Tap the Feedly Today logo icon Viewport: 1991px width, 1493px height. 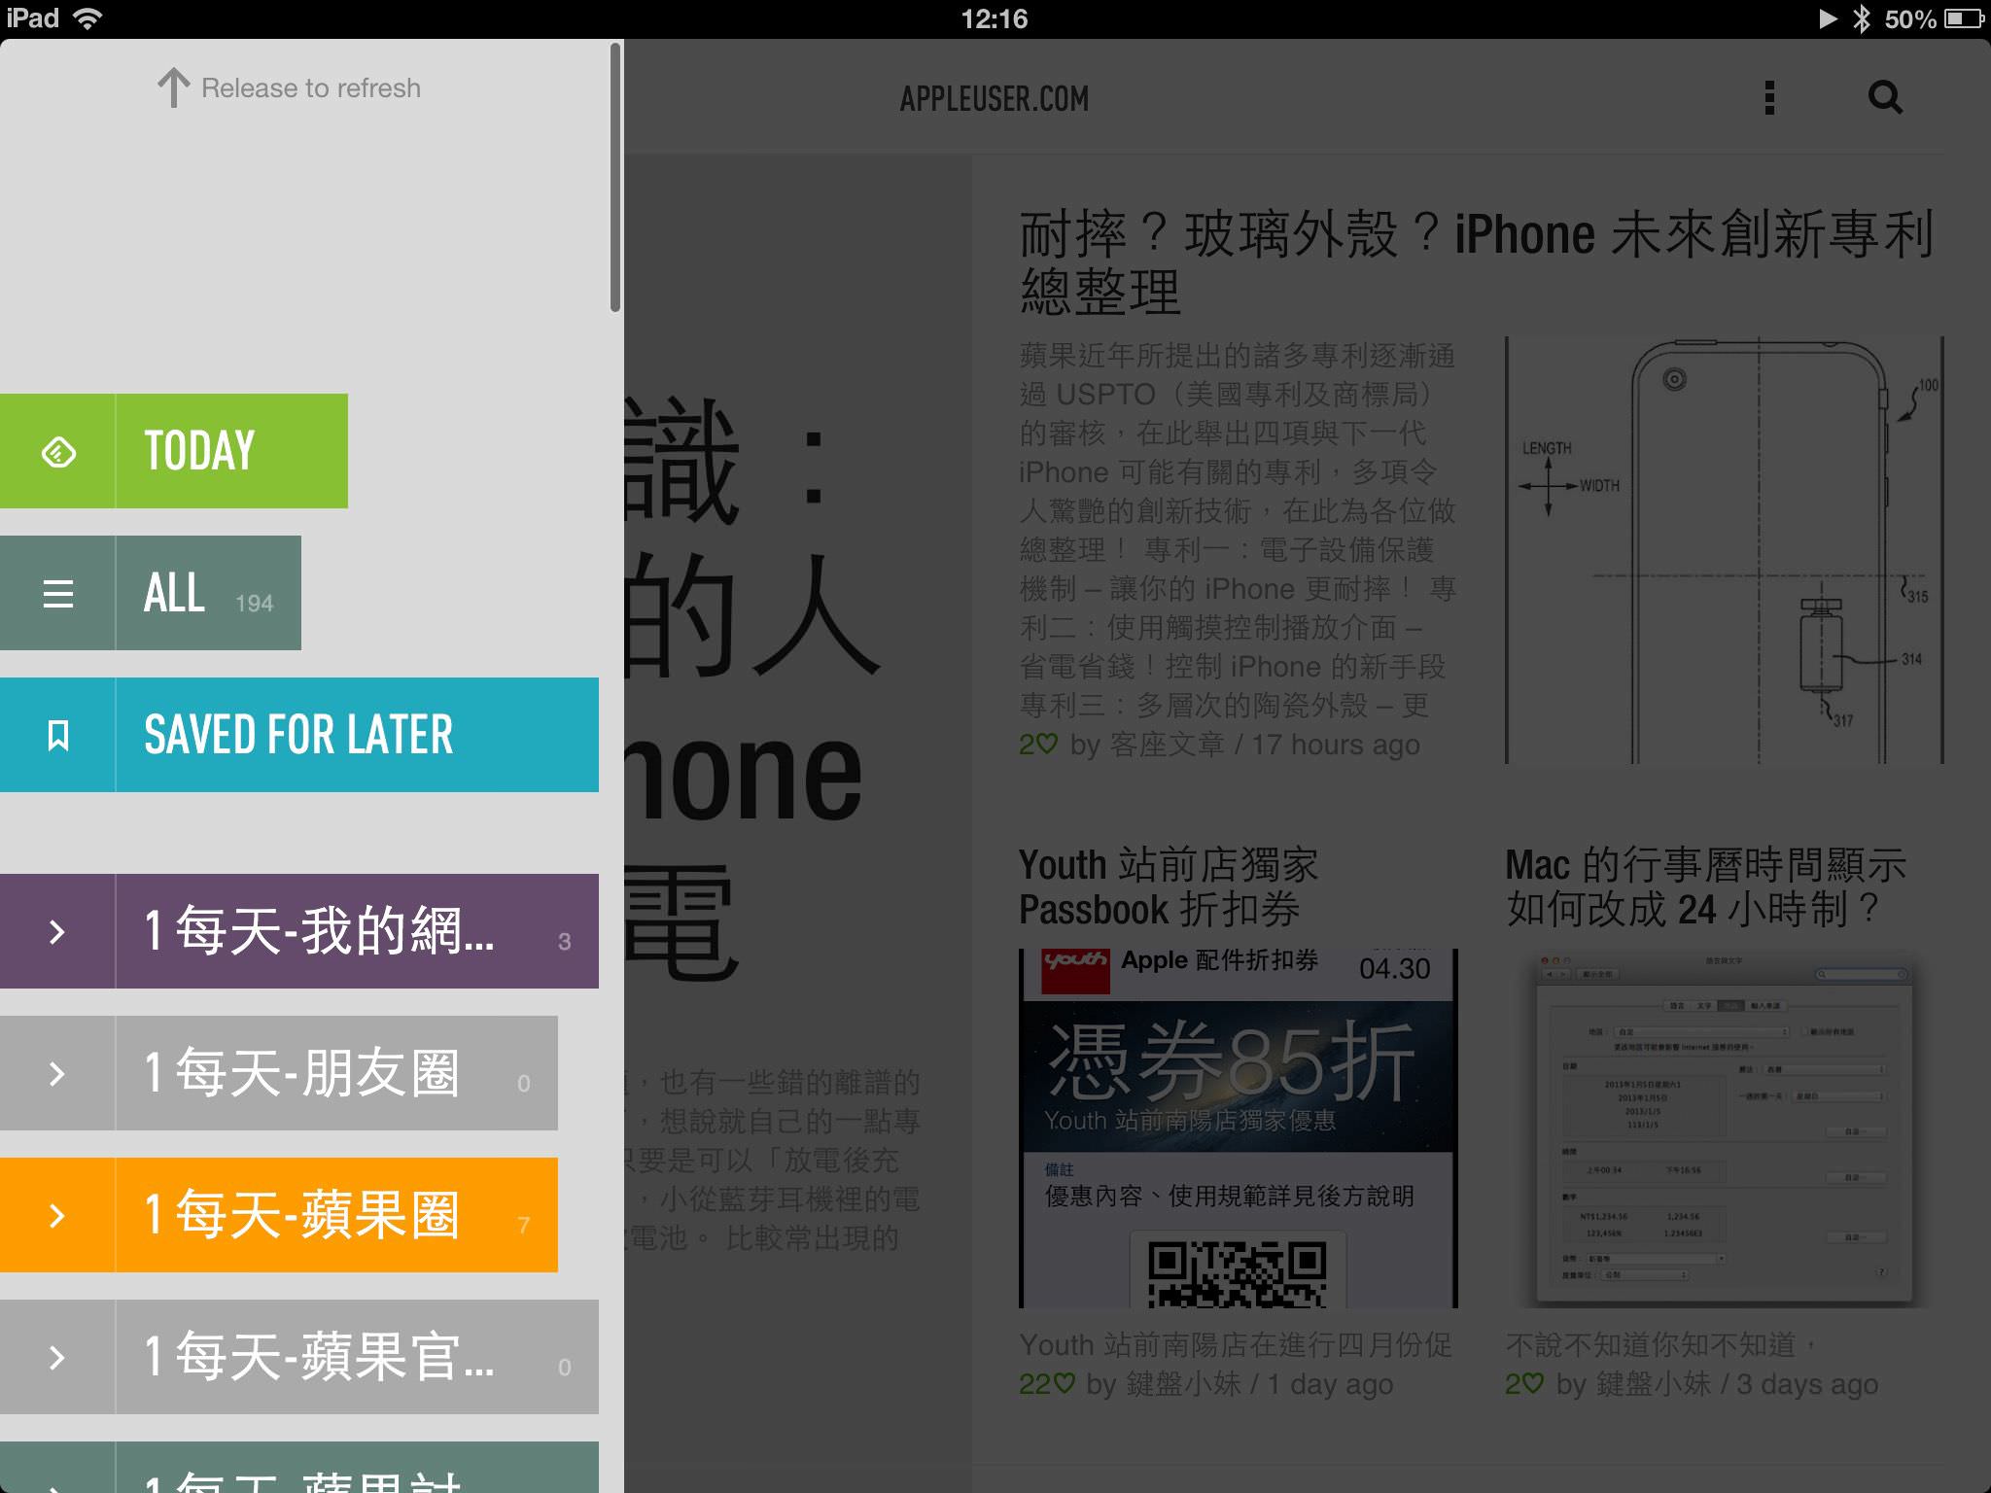[x=58, y=452]
